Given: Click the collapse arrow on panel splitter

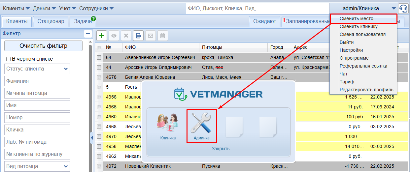Looking at the screenshot, I should [92, 138].
